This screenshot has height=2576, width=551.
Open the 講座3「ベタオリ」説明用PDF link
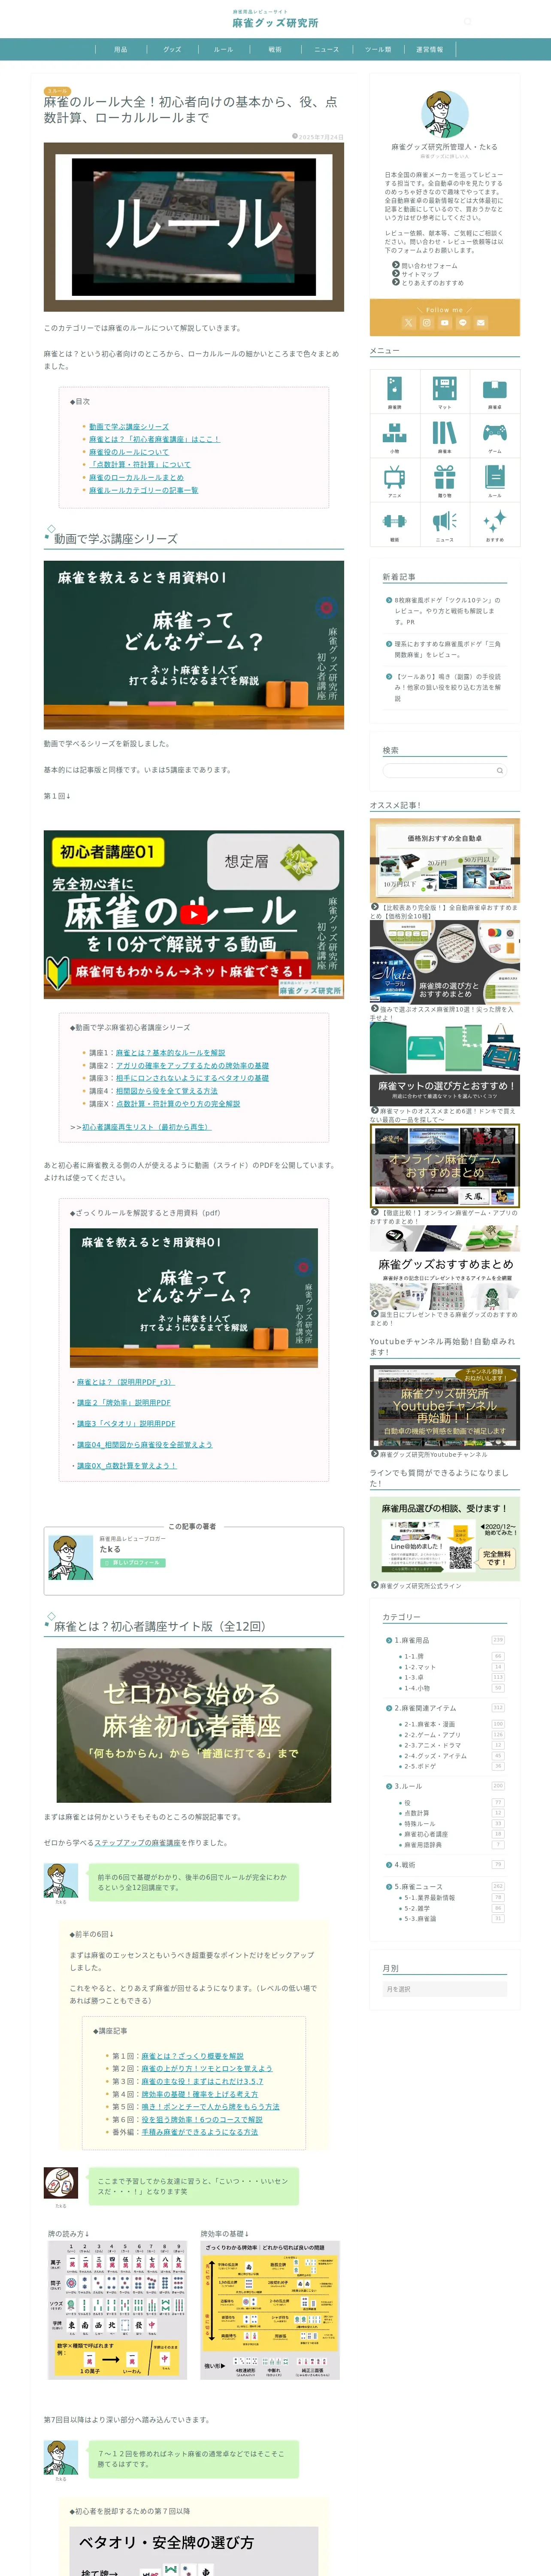point(126,1424)
